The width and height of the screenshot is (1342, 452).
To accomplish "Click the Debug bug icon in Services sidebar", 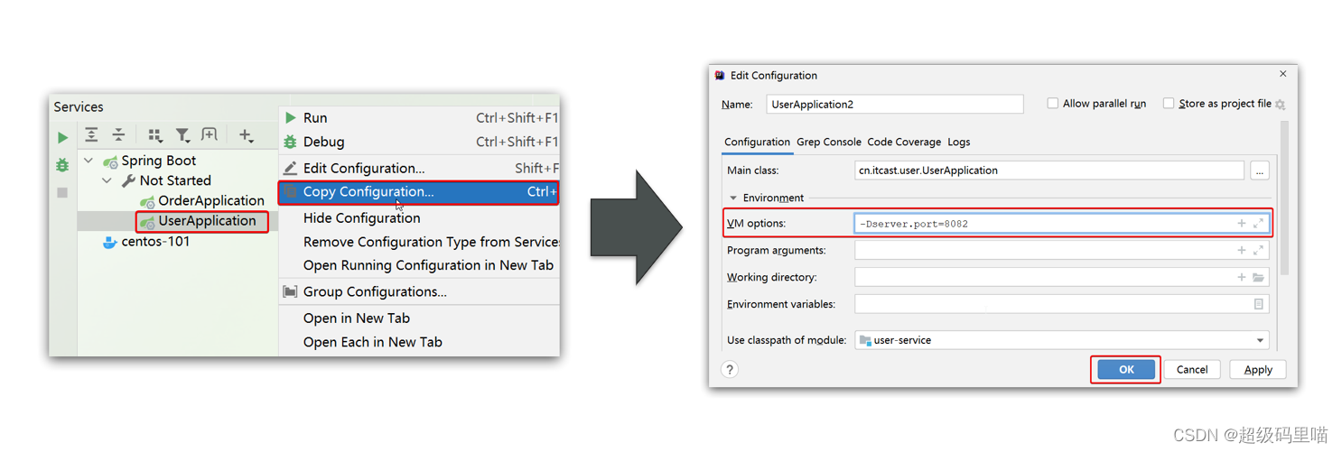I will point(62,165).
